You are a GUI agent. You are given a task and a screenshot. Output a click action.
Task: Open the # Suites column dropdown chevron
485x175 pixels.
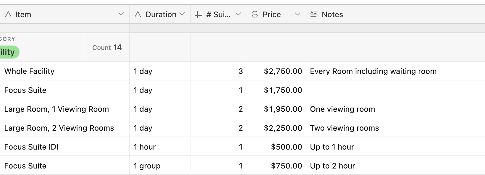click(238, 14)
